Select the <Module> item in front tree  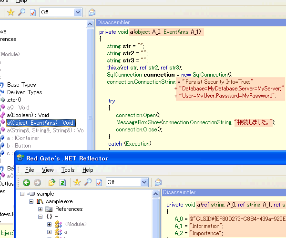pos(75,224)
